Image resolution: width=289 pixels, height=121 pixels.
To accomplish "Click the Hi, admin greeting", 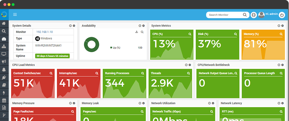I will point(272,14).
